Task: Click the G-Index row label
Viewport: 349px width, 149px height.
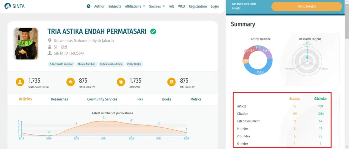Action: click(243, 144)
